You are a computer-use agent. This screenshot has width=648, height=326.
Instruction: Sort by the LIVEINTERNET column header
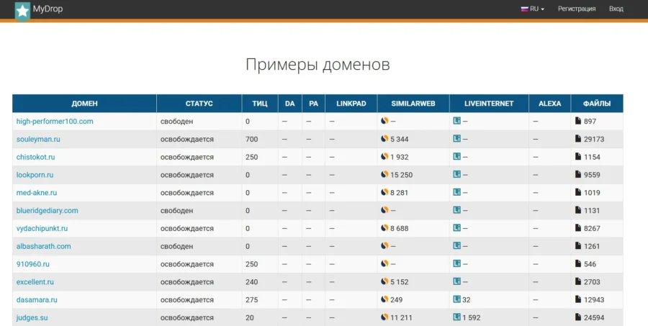click(x=489, y=104)
